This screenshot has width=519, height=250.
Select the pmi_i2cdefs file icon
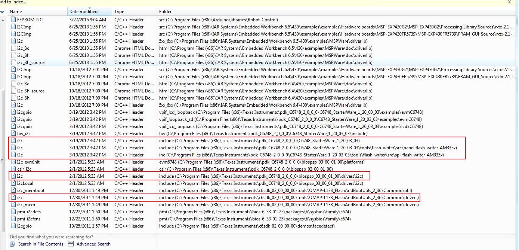pyautogui.click(x=13, y=211)
